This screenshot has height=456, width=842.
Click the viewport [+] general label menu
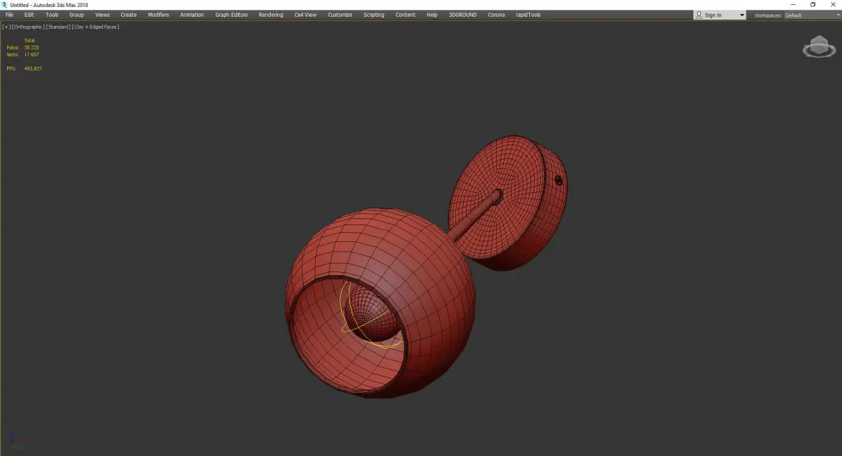(x=6, y=27)
